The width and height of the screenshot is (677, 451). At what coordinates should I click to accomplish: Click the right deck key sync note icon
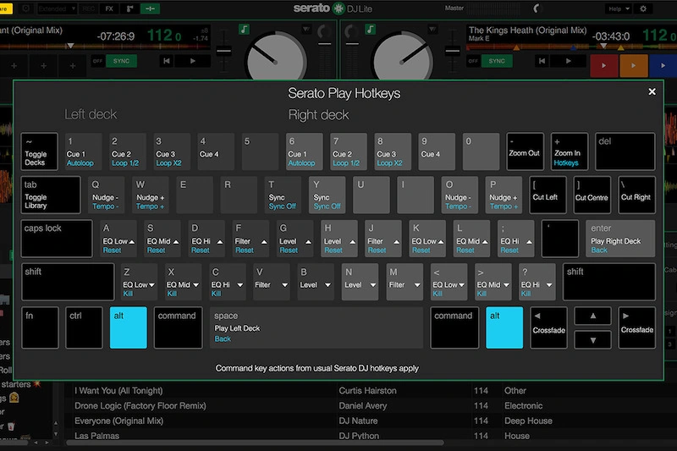point(370,30)
